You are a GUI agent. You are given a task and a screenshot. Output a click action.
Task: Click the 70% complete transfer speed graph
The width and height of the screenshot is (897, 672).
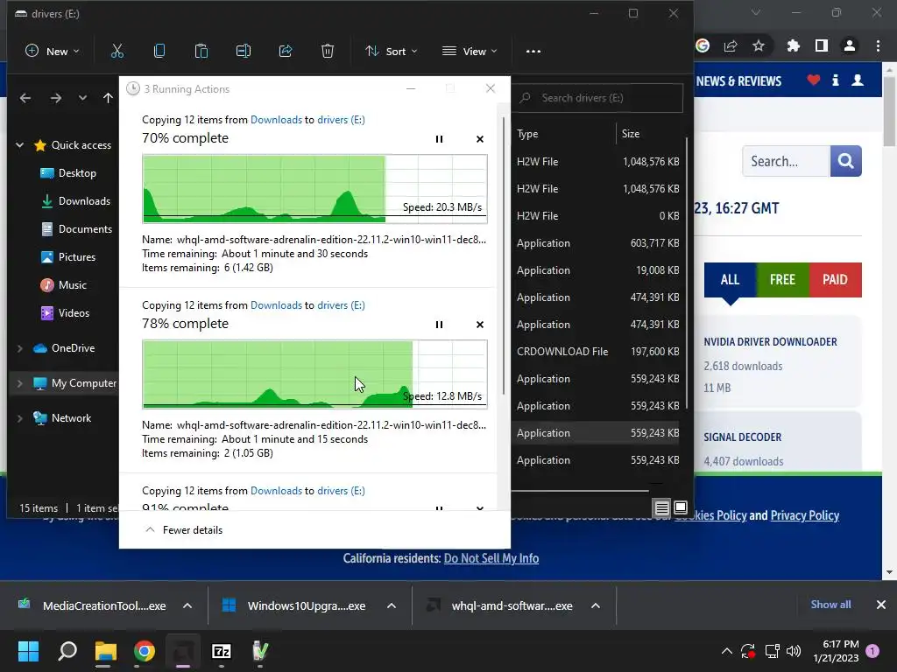pos(314,189)
